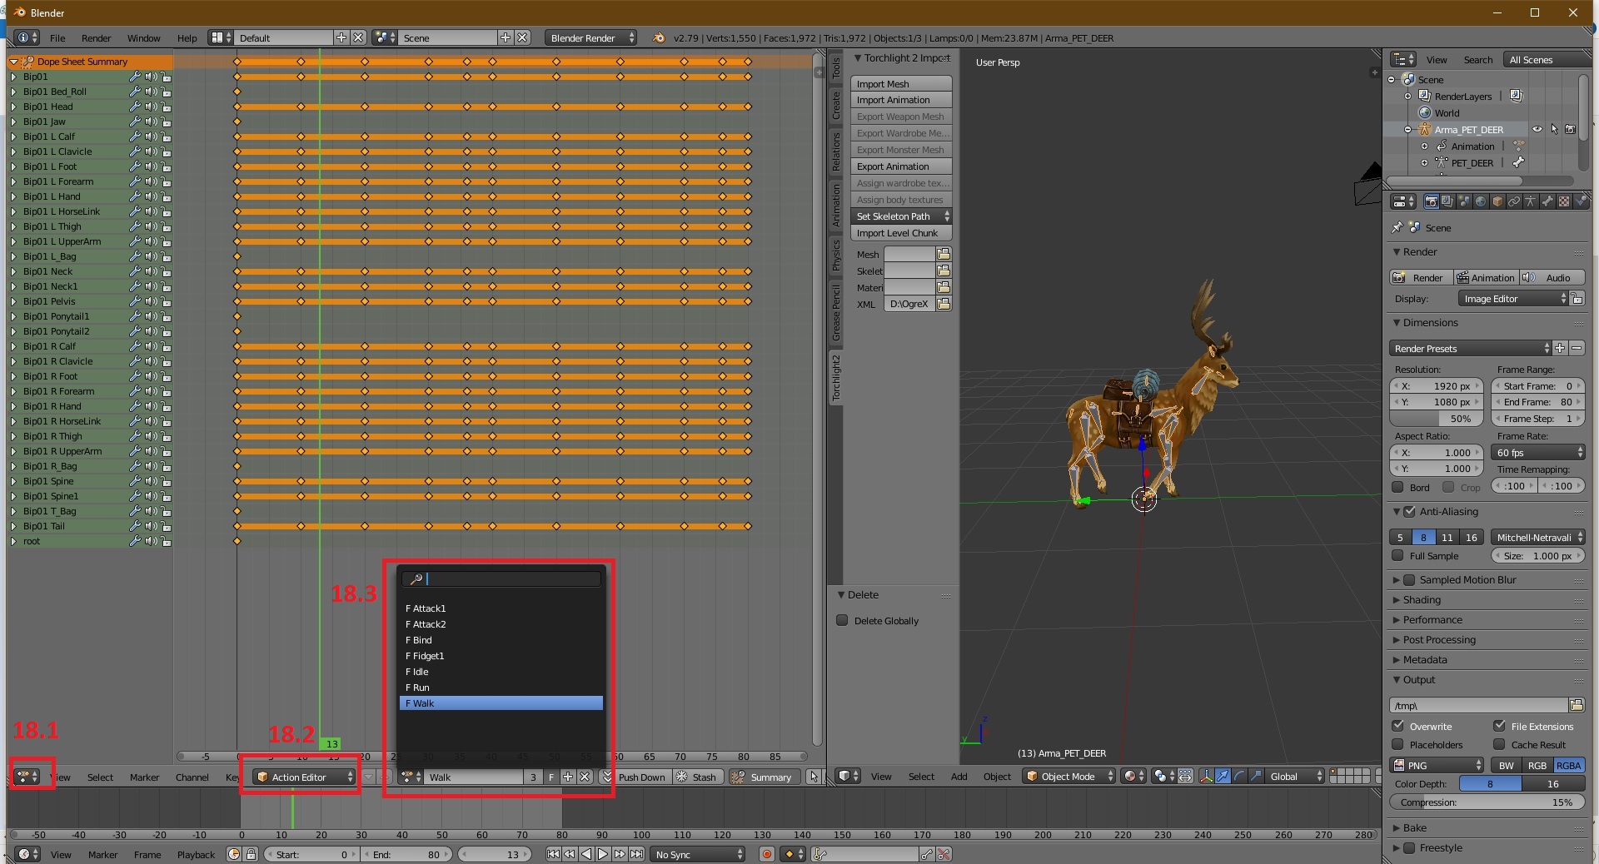The image size is (1599, 864).
Task: Click the Push Down button
Action: tap(640, 777)
